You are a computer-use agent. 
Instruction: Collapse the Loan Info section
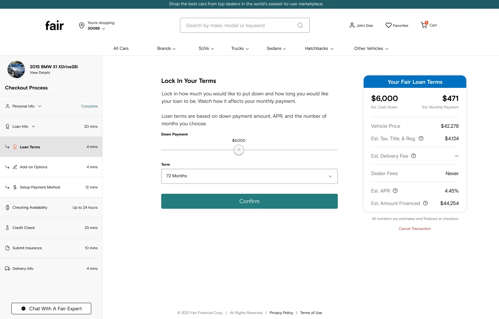pyautogui.click(x=51, y=126)
